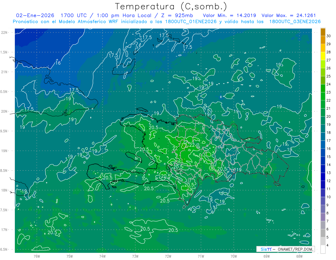Click the yellow swatch between 27 and 28
Viewport: 336px width, 260px height.
tap(323, 56)
